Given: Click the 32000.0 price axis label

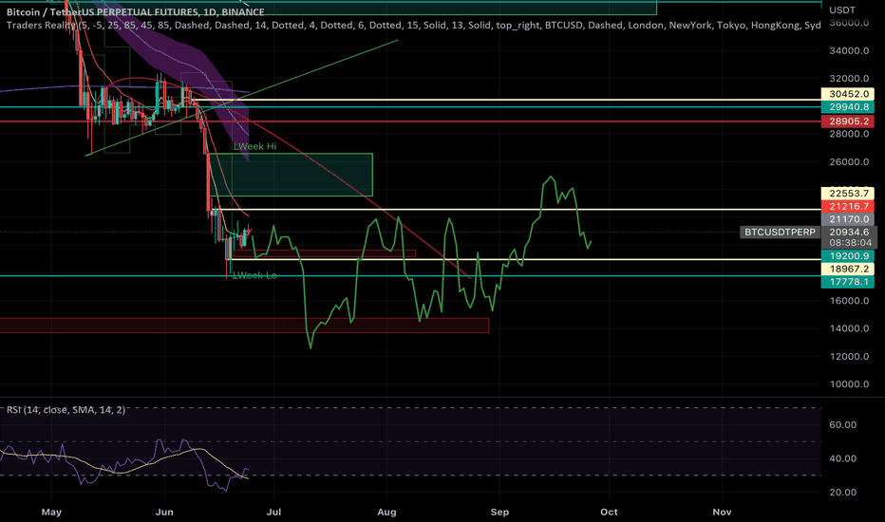Looking at the screenshot, I should 848,79.
